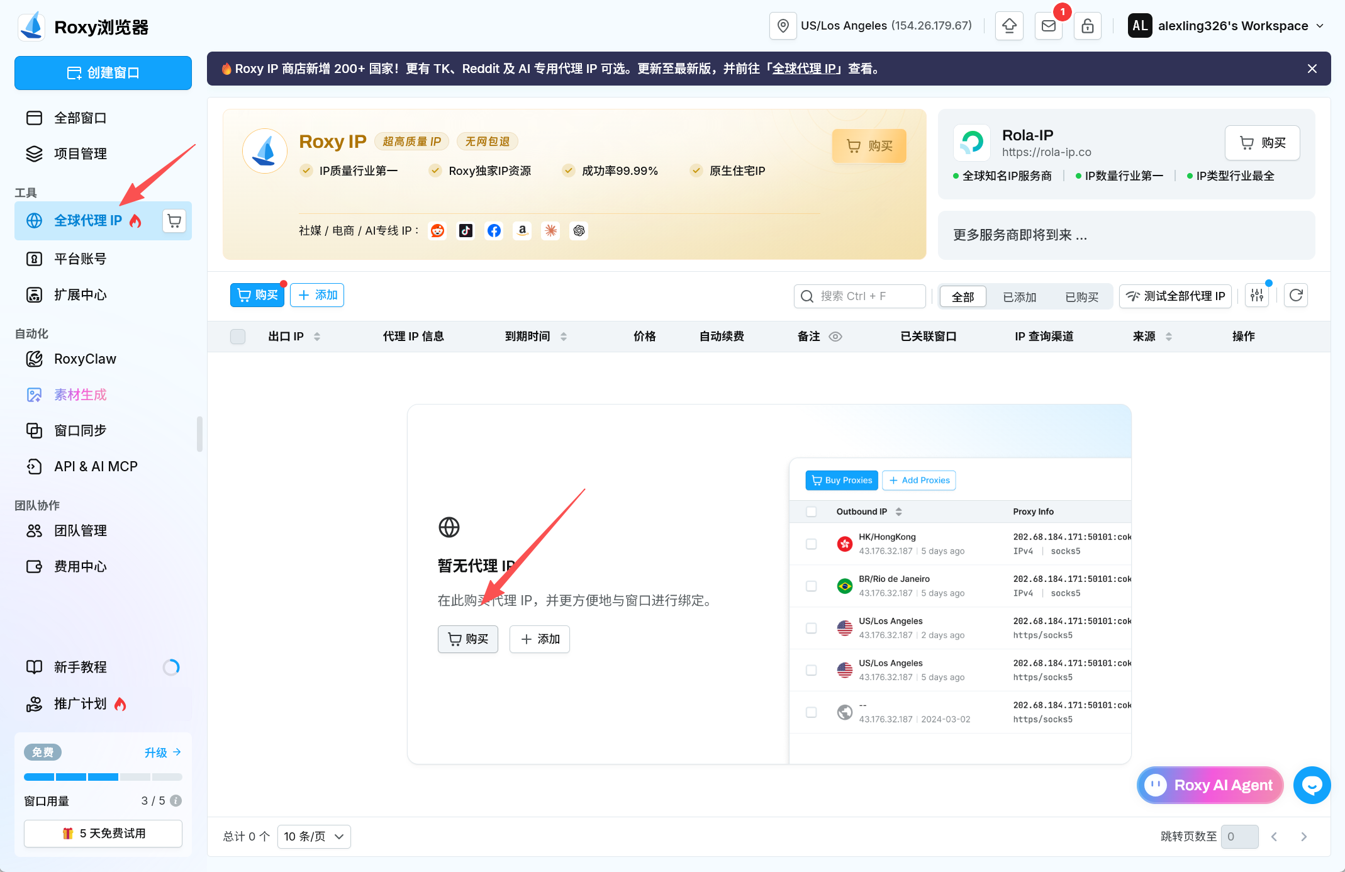This screenshot has width=1345, height=872.
Task: Open the cart icon beside 全球代理 IP
Action: [174, 221]
